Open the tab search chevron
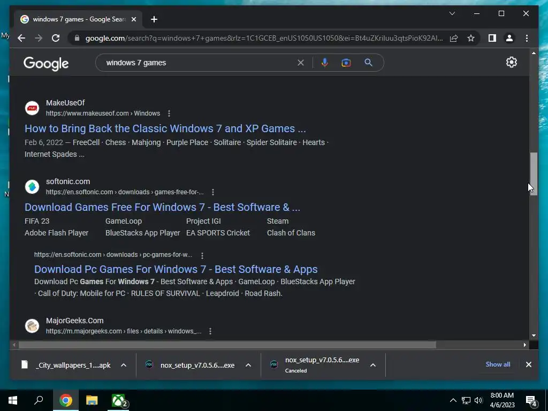548x411 pixels. click(x=452, y=13)
